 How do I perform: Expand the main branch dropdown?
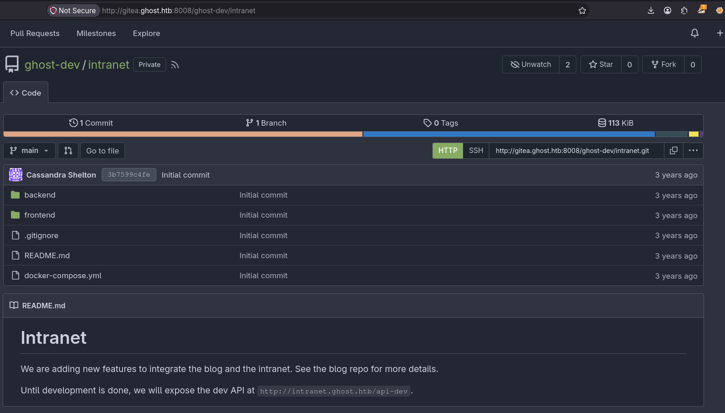point(29,151)
